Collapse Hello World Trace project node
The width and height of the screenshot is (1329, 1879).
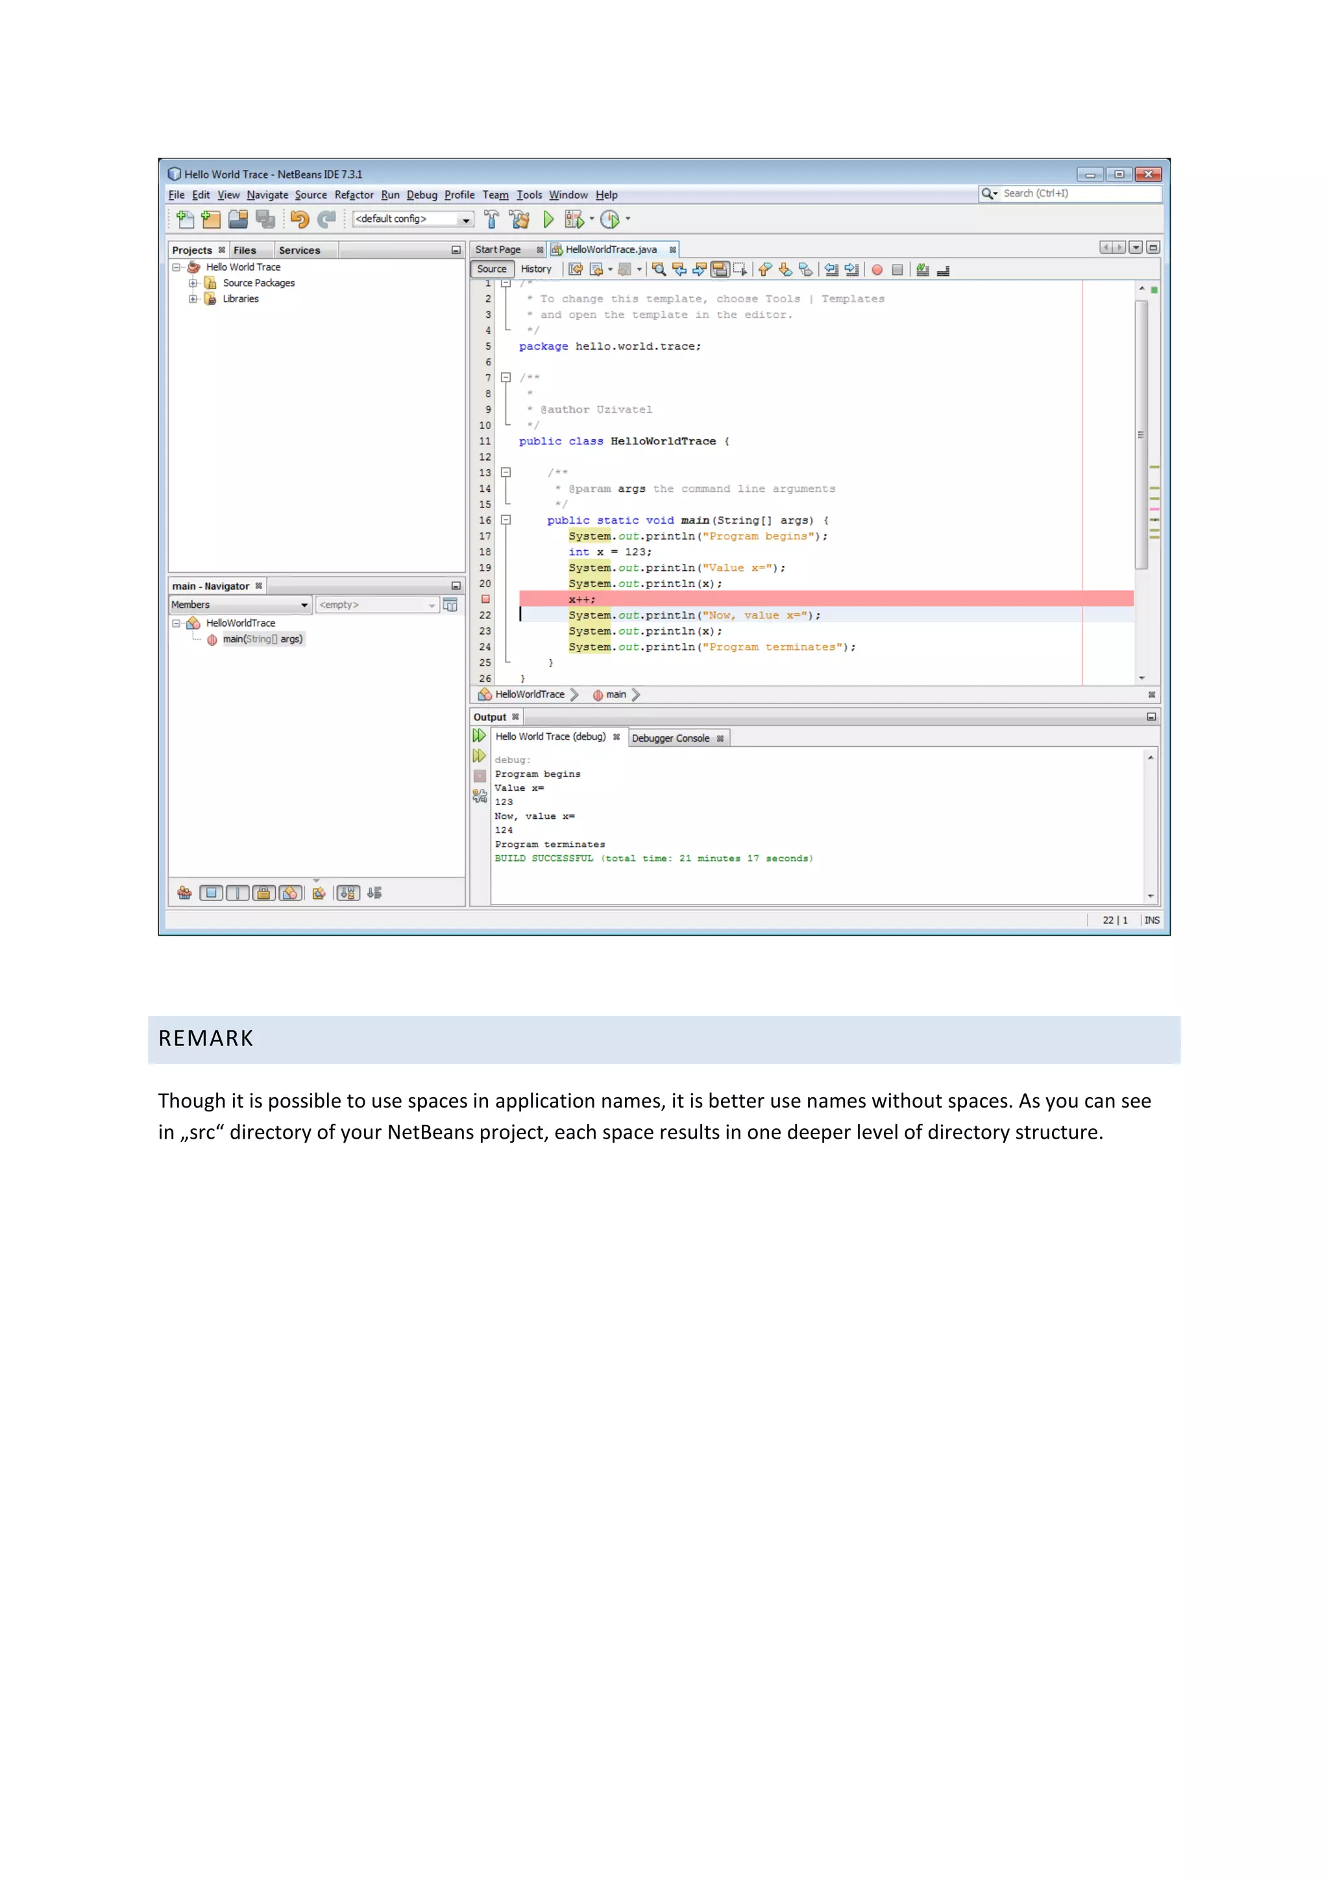pyautogui.click(x=176, y=267)
